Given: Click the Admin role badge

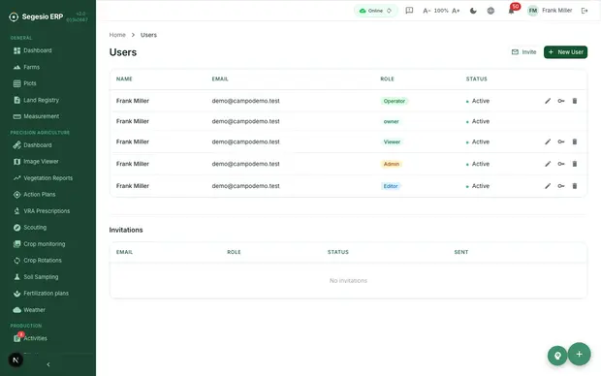Looking at the screenshot, I should tap(392, 164).
